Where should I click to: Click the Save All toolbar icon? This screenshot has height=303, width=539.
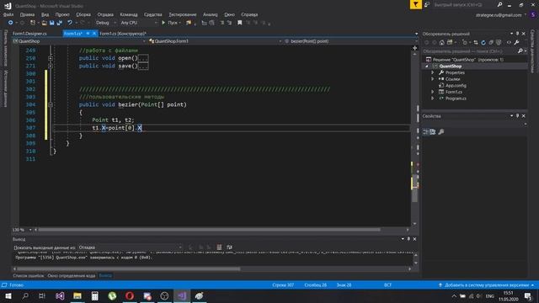[x=60, y=23]
